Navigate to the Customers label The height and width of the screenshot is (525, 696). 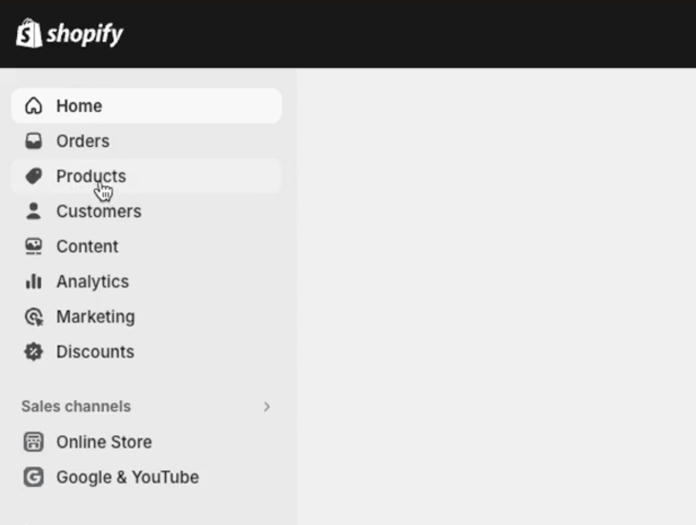click(99, 211)
